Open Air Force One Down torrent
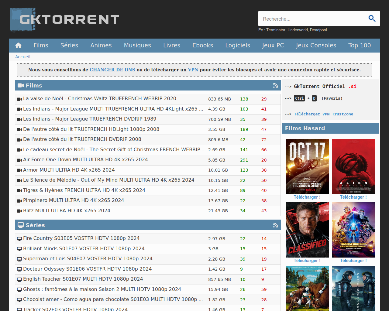 pos(85,160)
